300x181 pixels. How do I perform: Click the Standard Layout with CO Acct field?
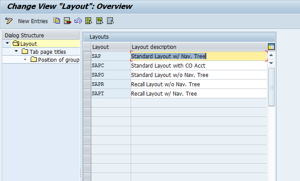[x=199, y=65]
